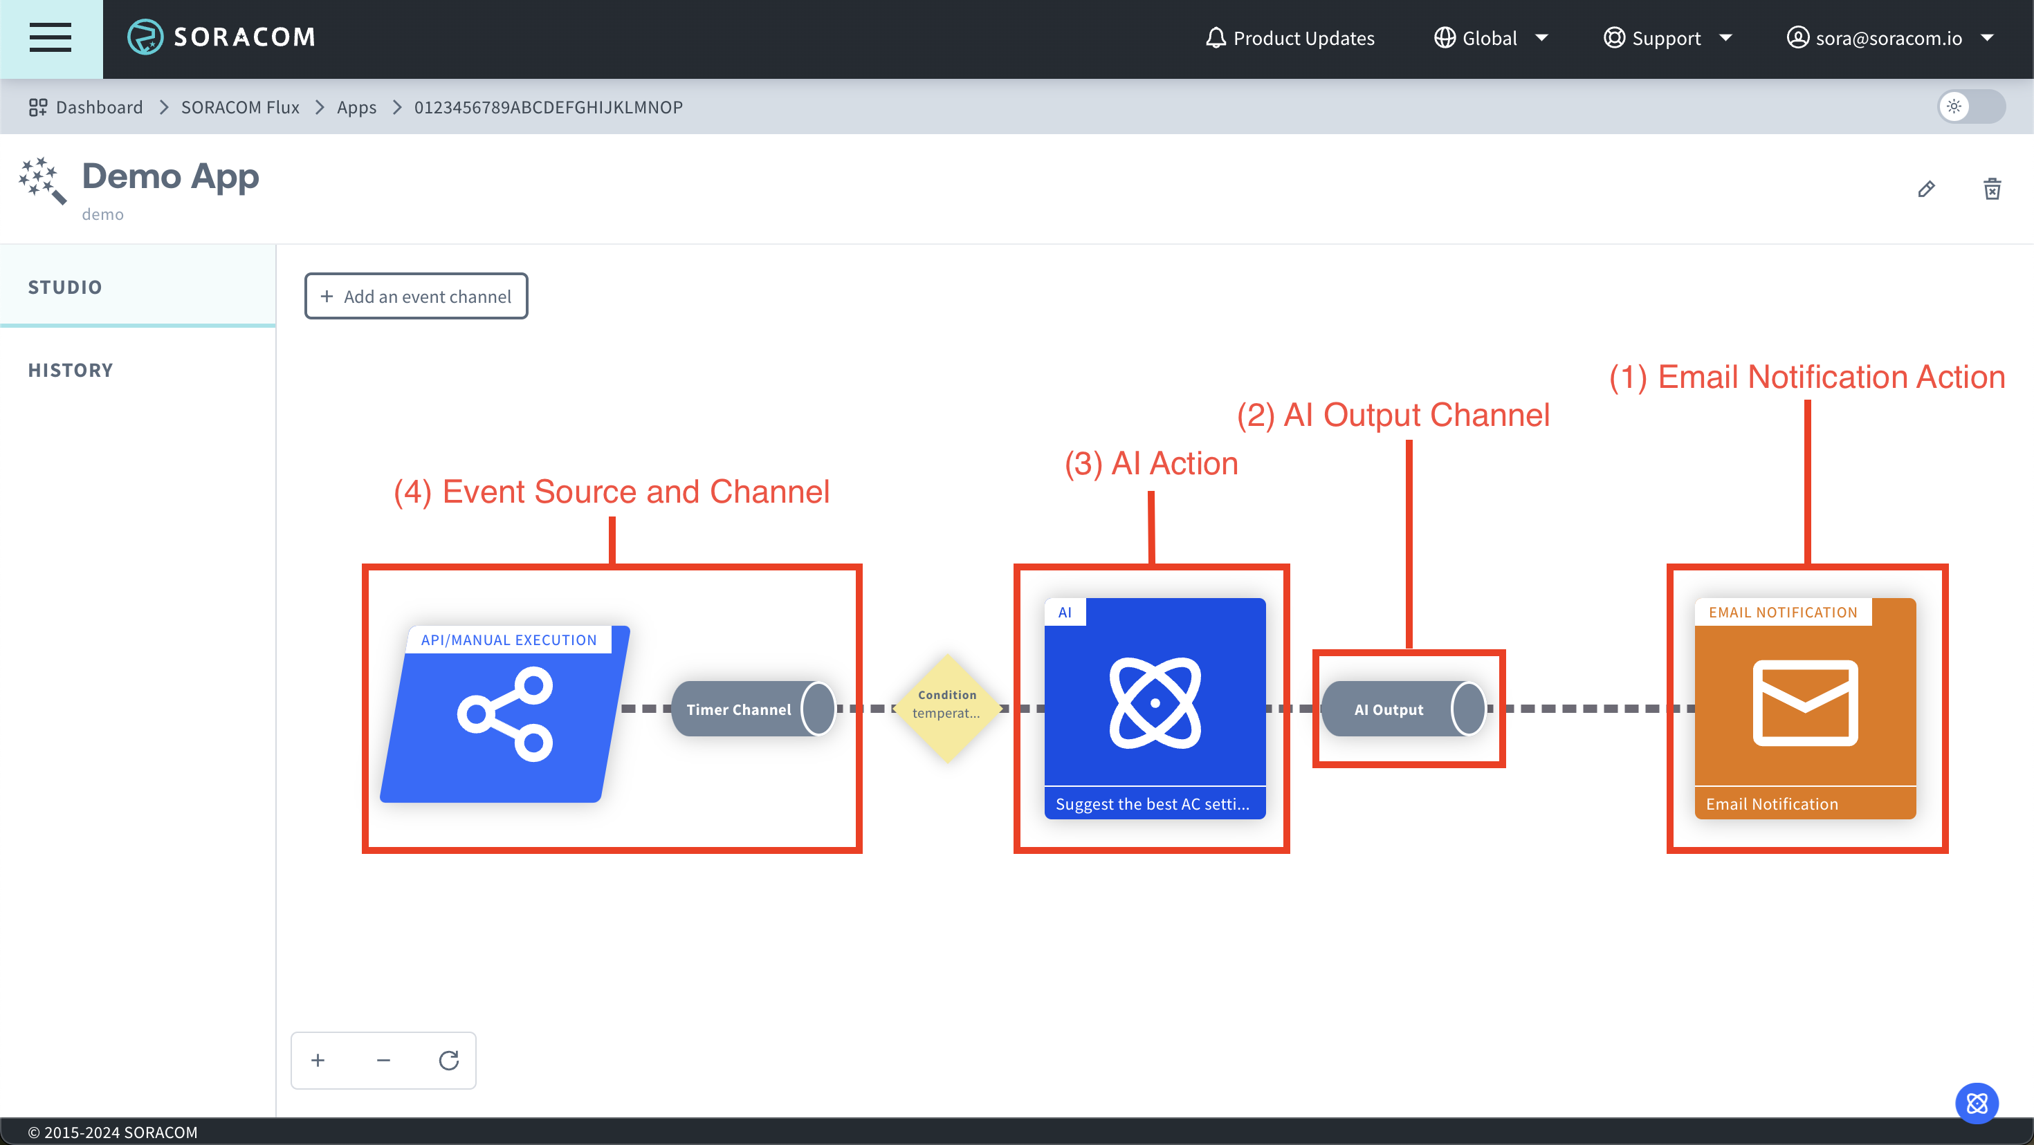The width and height of the screenshot is (2034, 1145).
Task: Select the Email Notification action node
Action: coord(1805,708)
